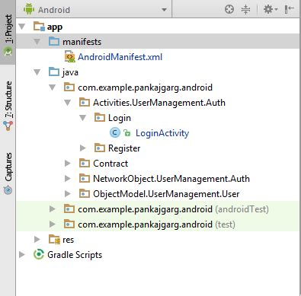The width and height of the screenshot is (301, 296).
Task: Click the hide panel icon in toolbar
Action: click(290, 10)
